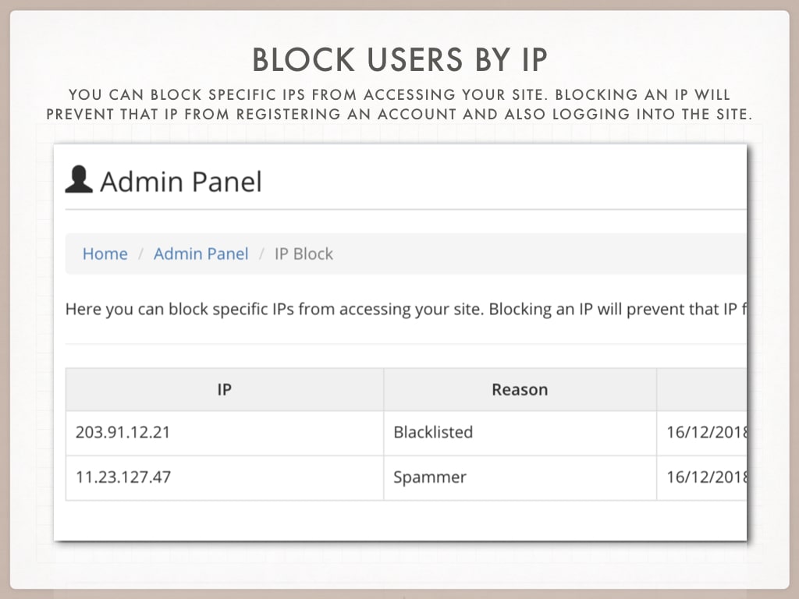Click the Reason column header
Screen dimensions: 799x599
point(520,390)
